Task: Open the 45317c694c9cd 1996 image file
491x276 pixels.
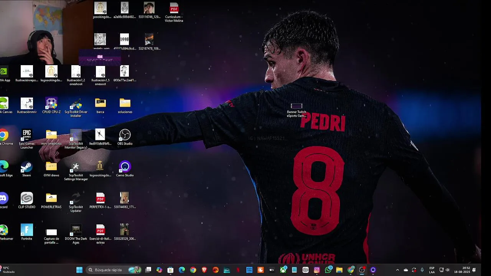Action: (125, 43)
